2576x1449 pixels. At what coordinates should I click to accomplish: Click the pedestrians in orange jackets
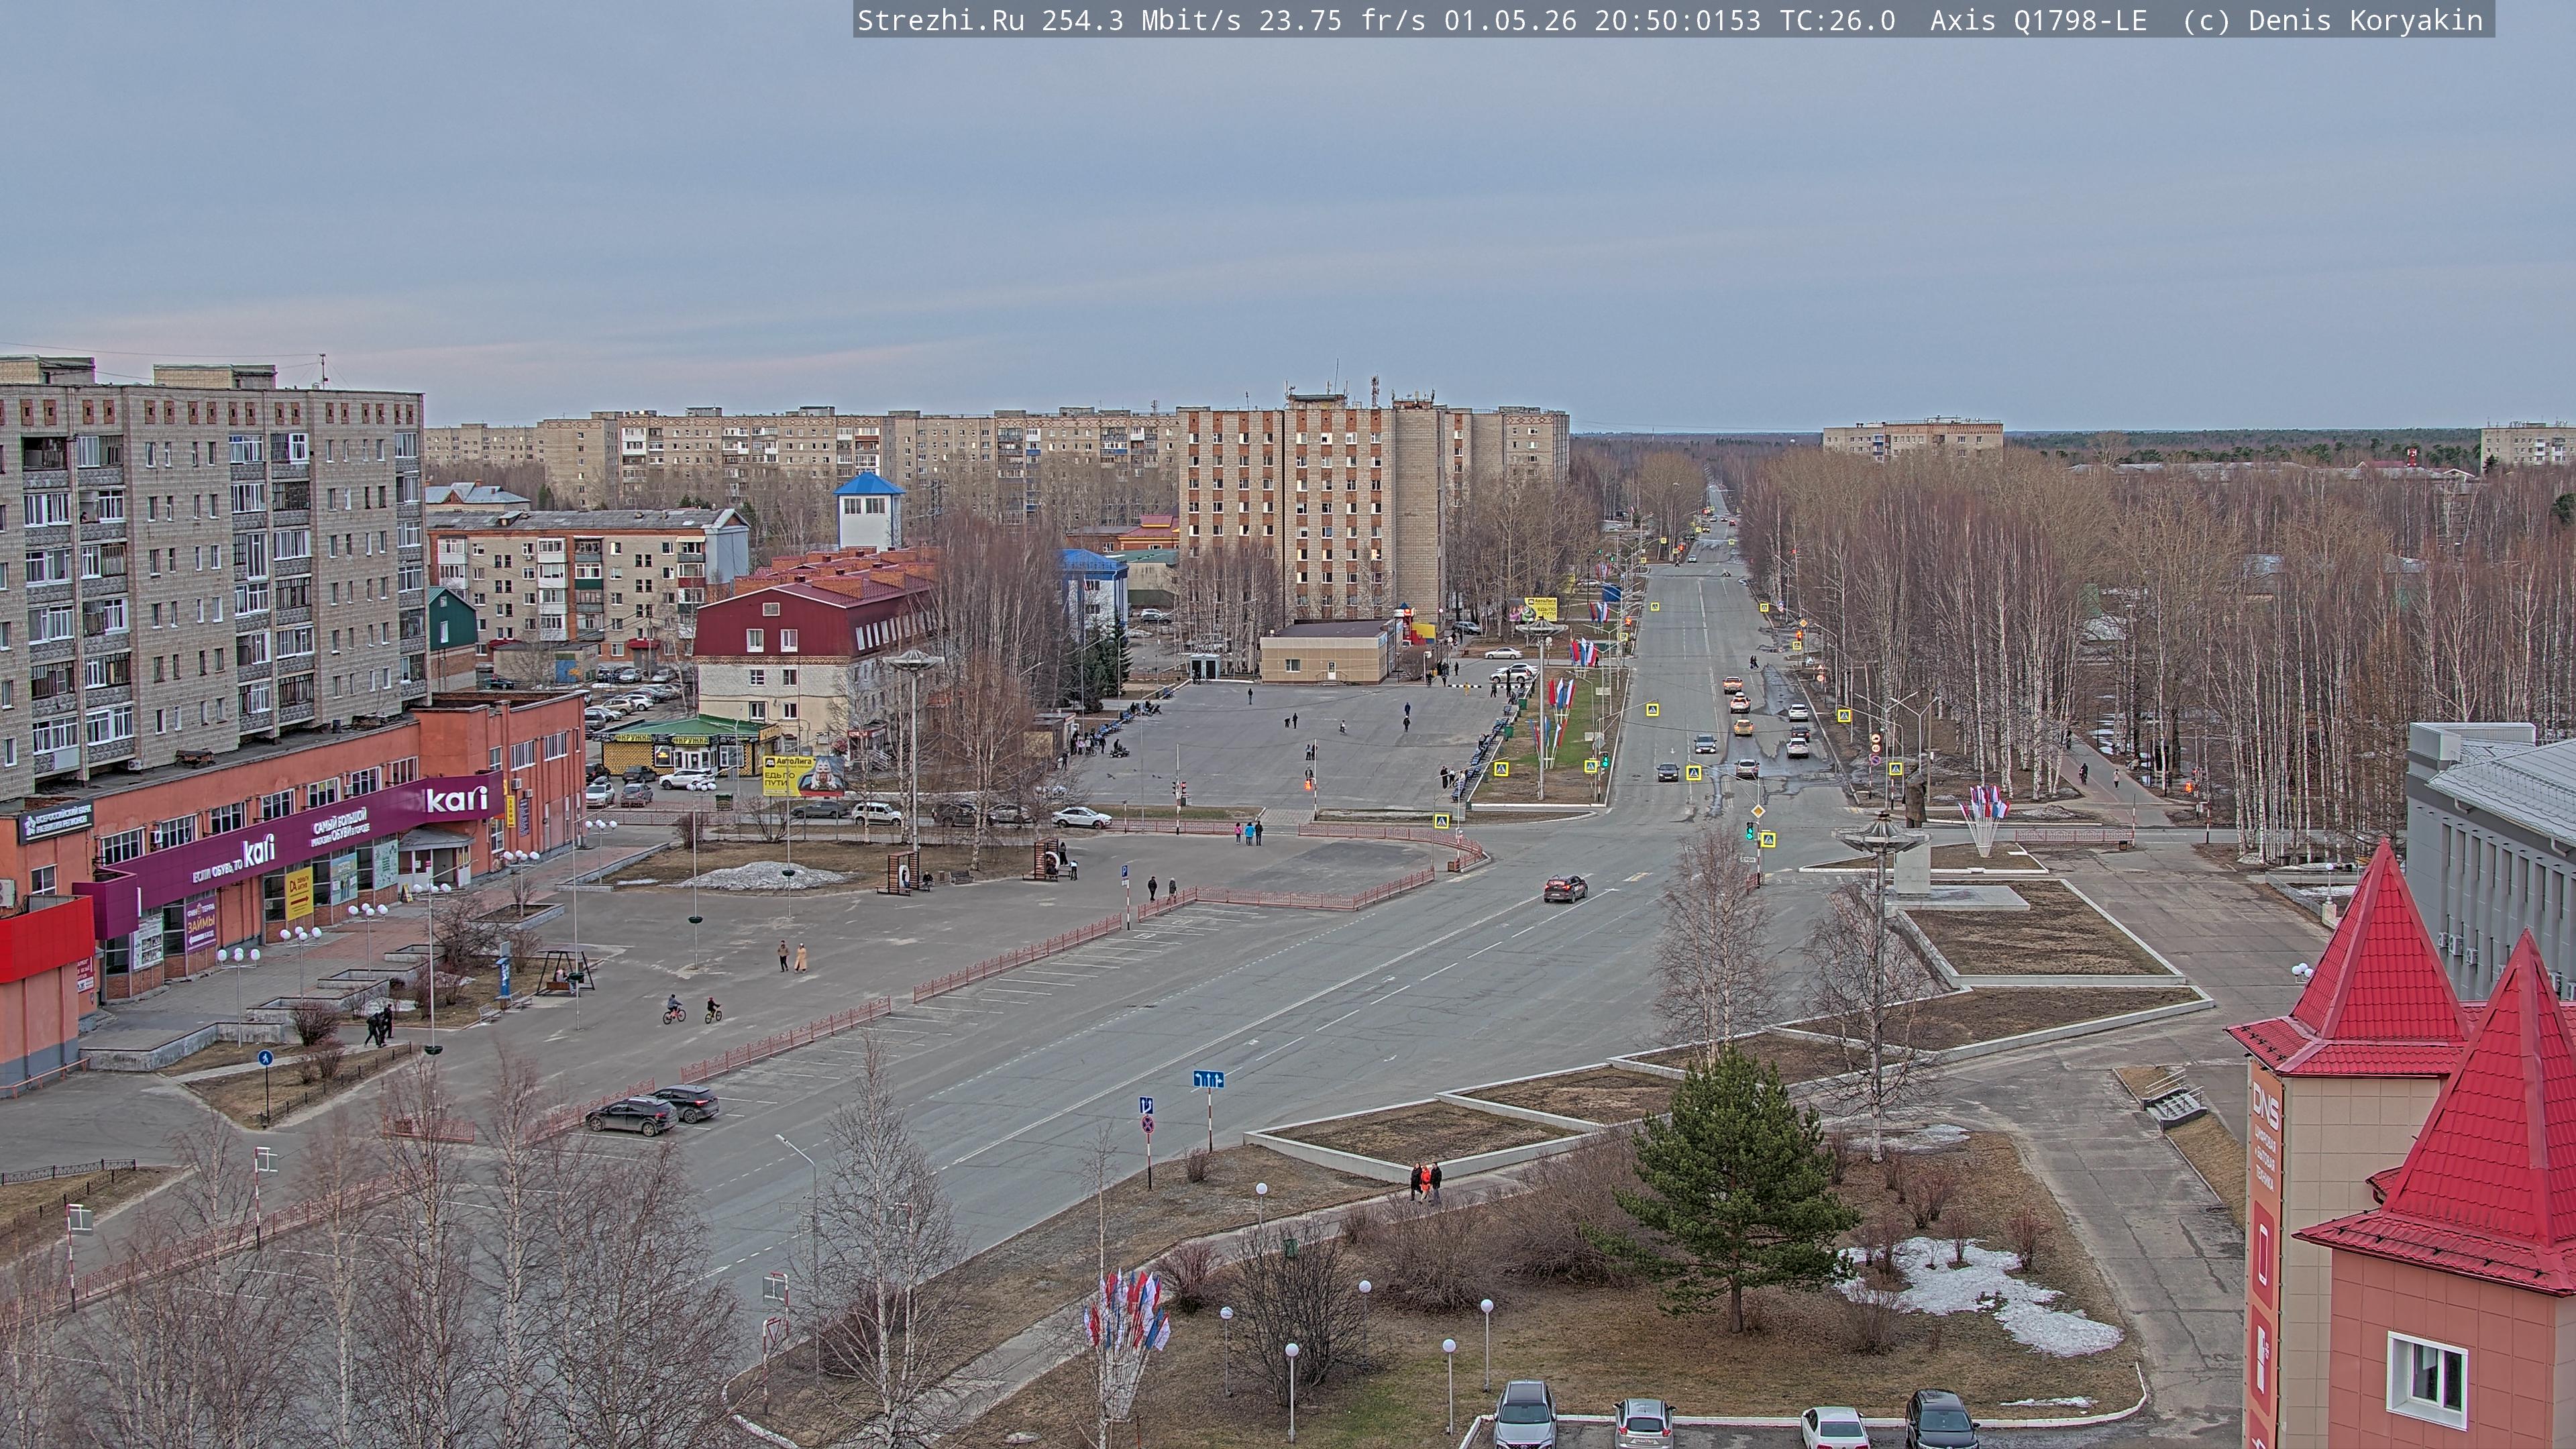pos(1425,1181)
